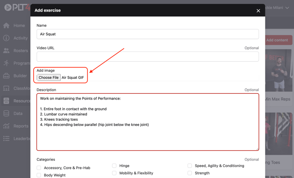Expand the user account dropdown chevron
294x178 pixels.
click(287, 8)
